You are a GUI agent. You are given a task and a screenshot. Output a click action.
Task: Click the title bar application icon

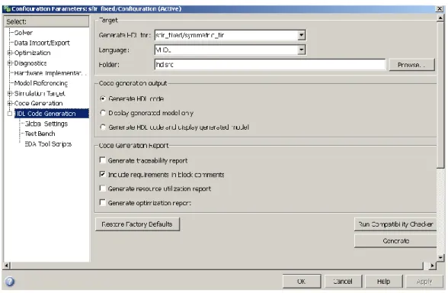point(7,9)
